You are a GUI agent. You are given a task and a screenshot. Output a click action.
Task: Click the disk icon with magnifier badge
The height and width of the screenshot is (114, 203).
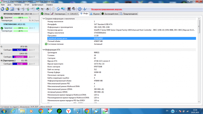tap(32, 9)
